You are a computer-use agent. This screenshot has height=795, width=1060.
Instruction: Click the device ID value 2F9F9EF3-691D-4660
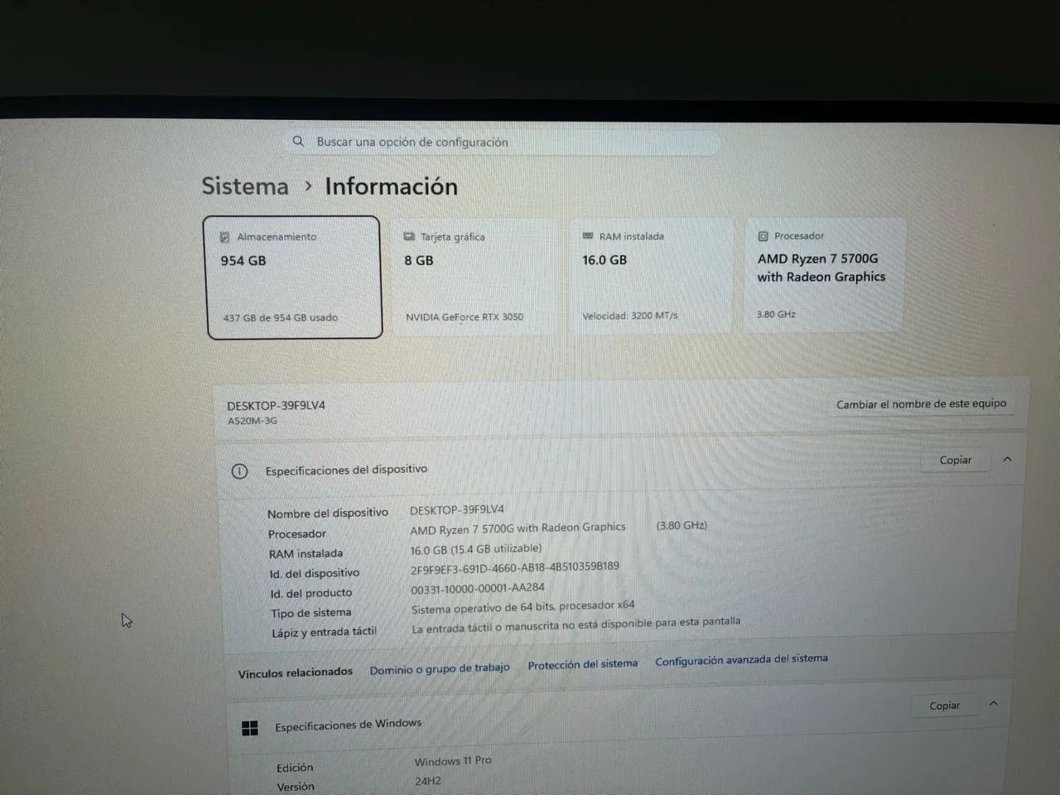click(x=515, y=568)
